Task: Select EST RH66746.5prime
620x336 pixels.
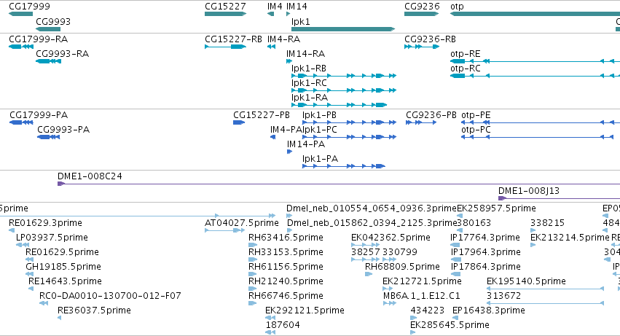Action: click(286, 297)
